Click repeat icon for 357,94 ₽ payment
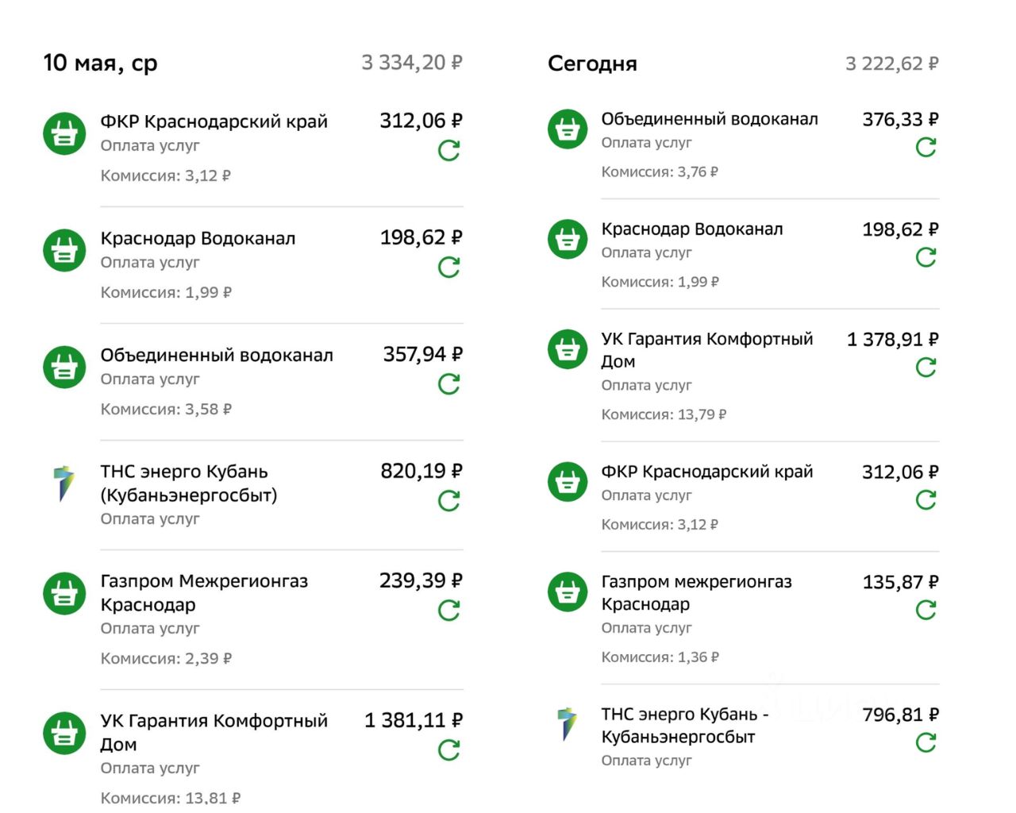 (x=449, y=384)
